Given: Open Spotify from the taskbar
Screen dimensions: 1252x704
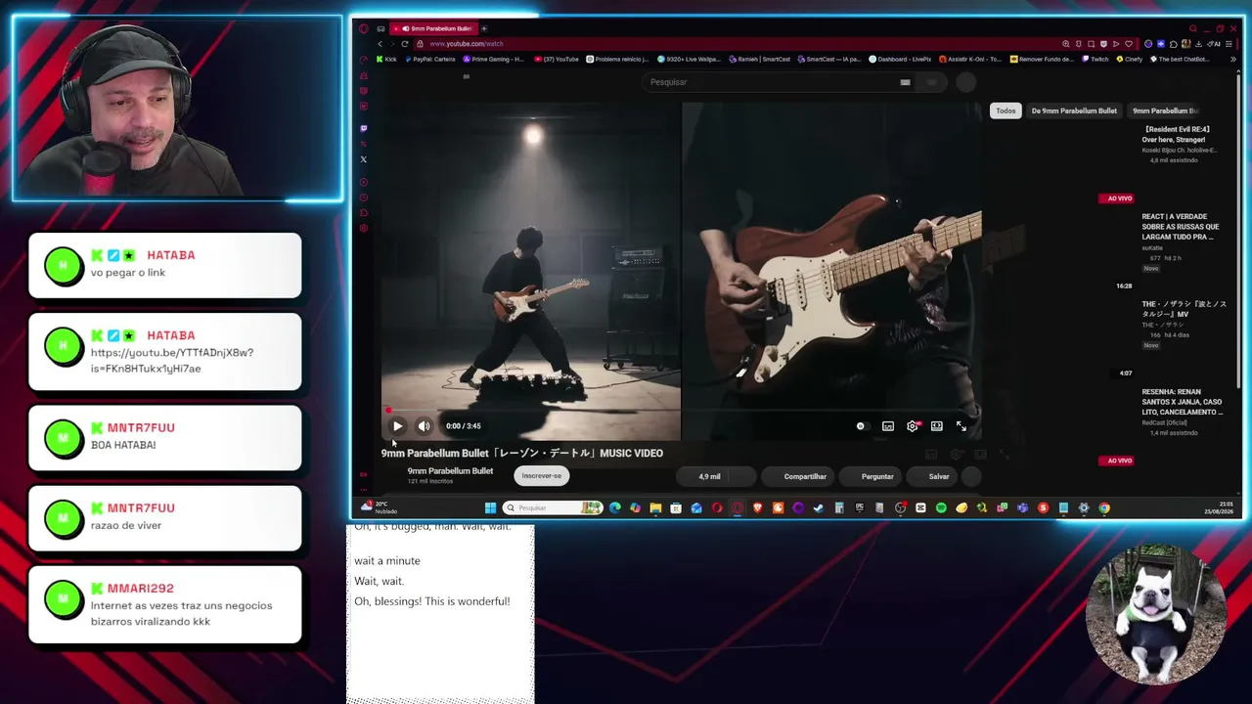Looking at the screenshot, I should (941, 508).
